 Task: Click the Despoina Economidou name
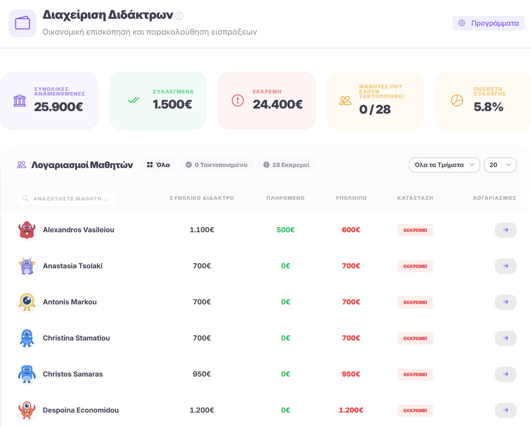pyautogui.click(x=81, y=410)
